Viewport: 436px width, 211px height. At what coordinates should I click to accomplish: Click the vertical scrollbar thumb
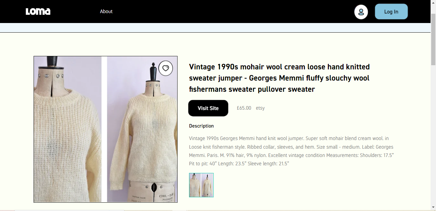(433, 38)
